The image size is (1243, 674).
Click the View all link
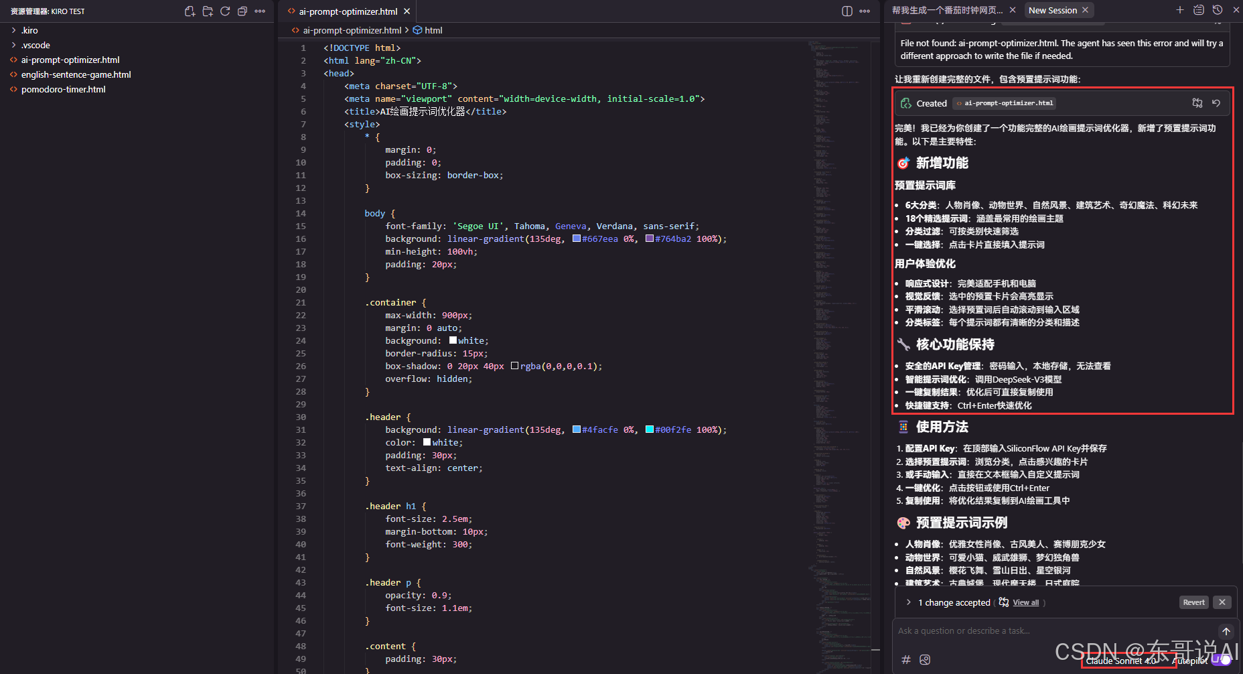tap(1025, 602)
